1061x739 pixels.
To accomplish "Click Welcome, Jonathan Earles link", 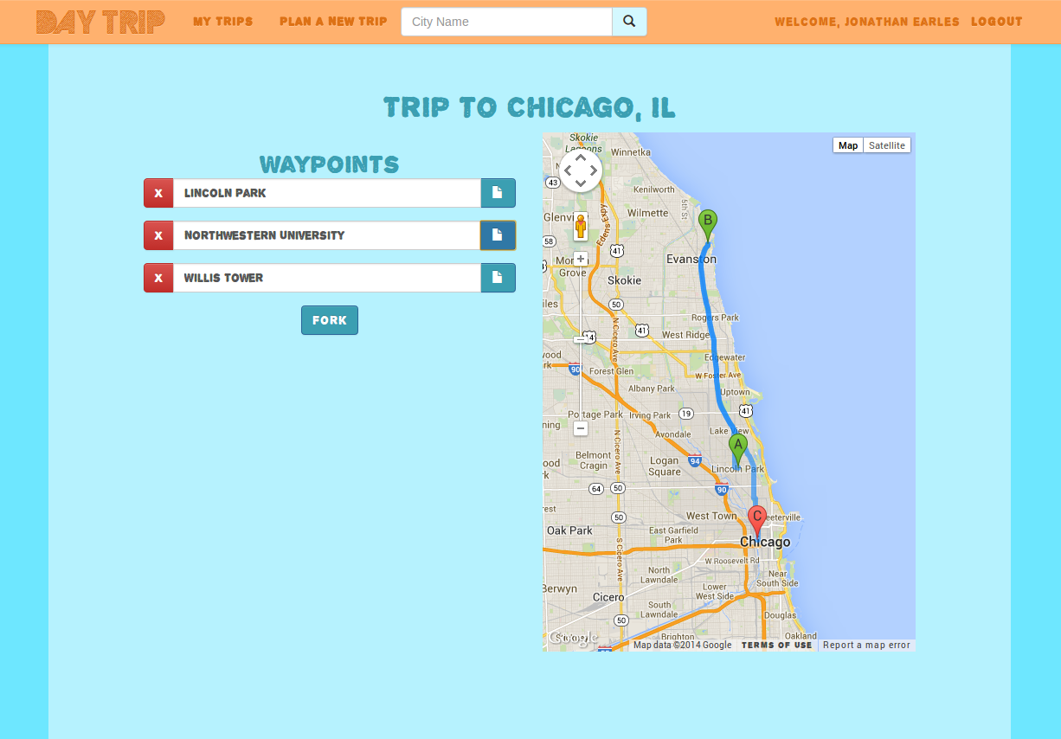I will [x=867, y=22].
